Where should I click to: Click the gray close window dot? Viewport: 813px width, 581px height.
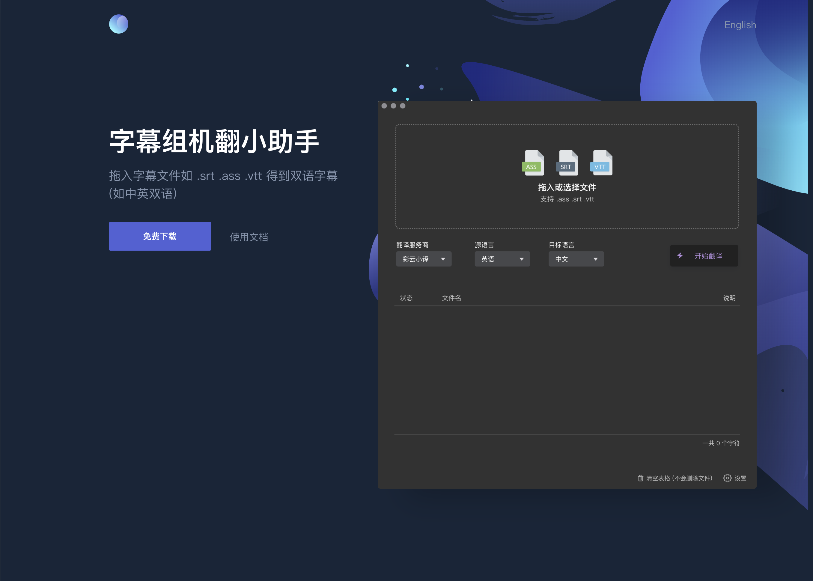(384, 106)
